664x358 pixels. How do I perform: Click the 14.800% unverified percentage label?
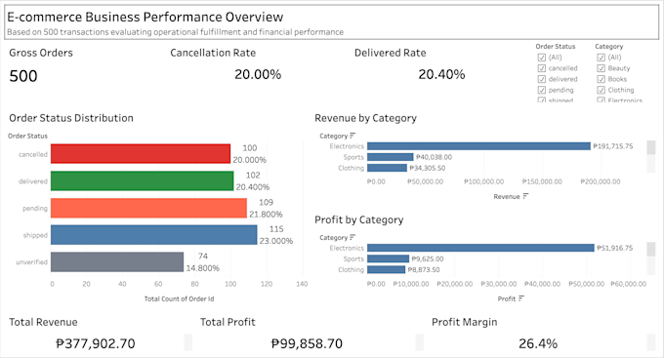(202, 268)
